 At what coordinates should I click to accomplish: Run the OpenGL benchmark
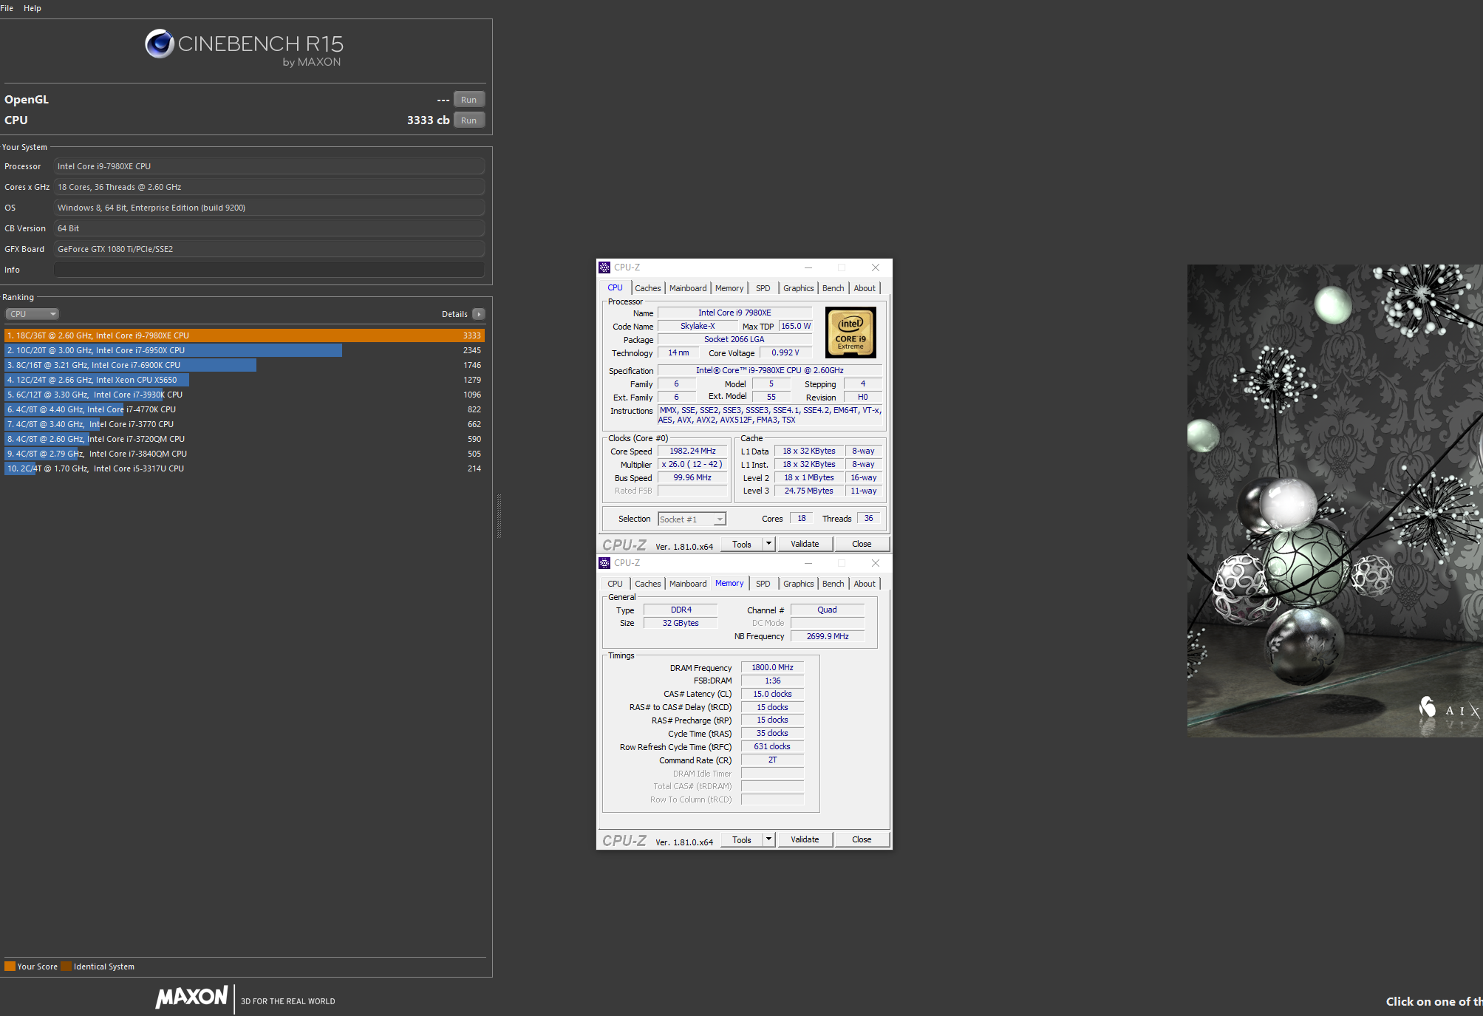coord(469,100)
